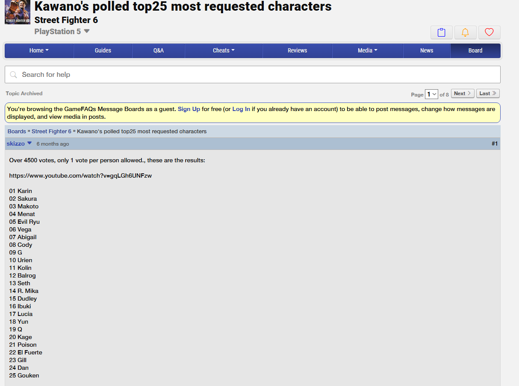
Task: Go to the Next page button
Action: click(463, 94)
